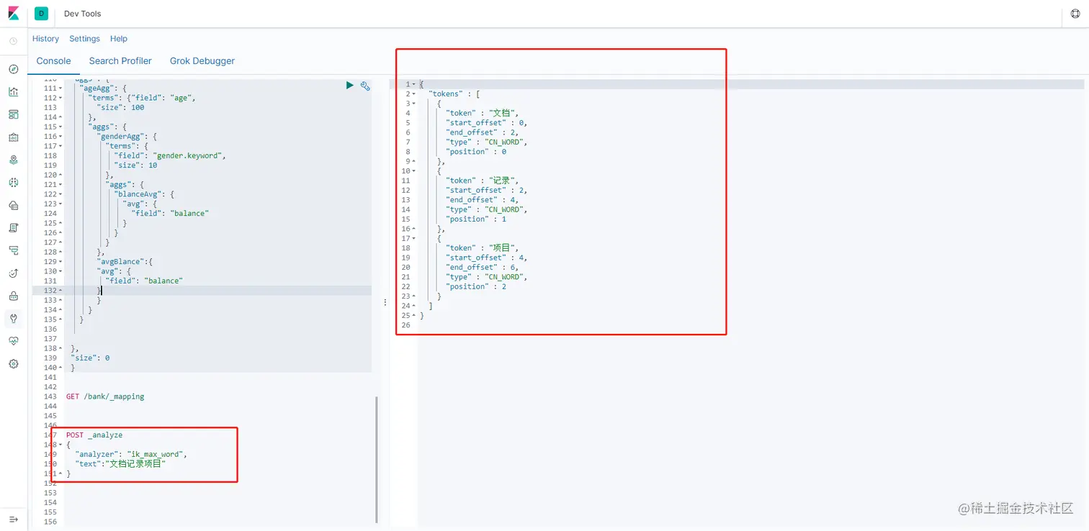Click the Dev Tools breadcrumb title
Screen dimensions: 1089x531
pyautogui.click(x=82, y=14)
